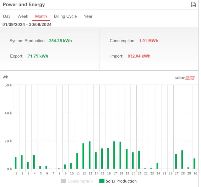Click the grey Consumption legend swatch
The image size is (201, 187).
[63, 181]
